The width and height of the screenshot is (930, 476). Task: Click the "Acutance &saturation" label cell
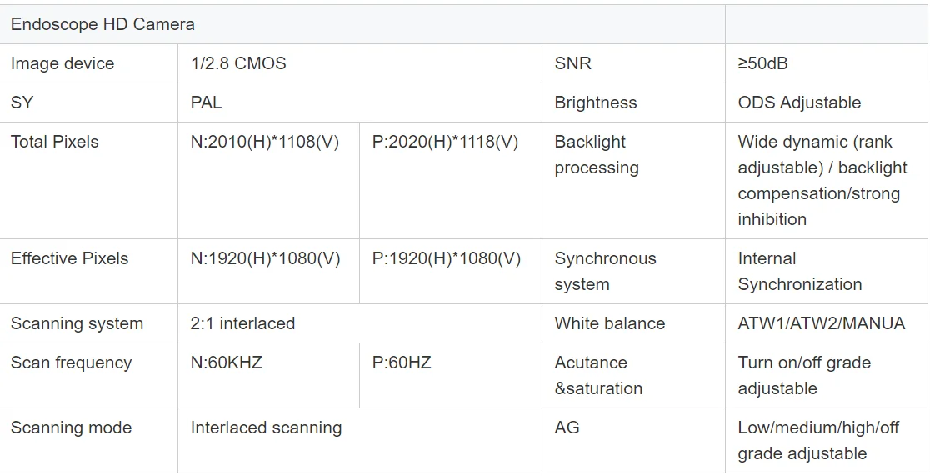pyautogui.click(x=598, y=376)
